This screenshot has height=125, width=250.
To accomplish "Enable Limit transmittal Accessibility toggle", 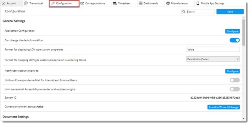I will click(x=235, y=89).
